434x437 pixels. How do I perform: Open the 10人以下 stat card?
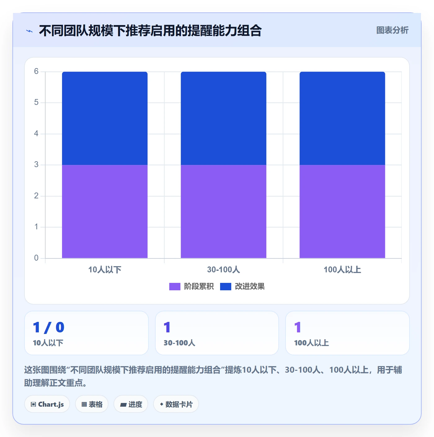tap(86, 333)
